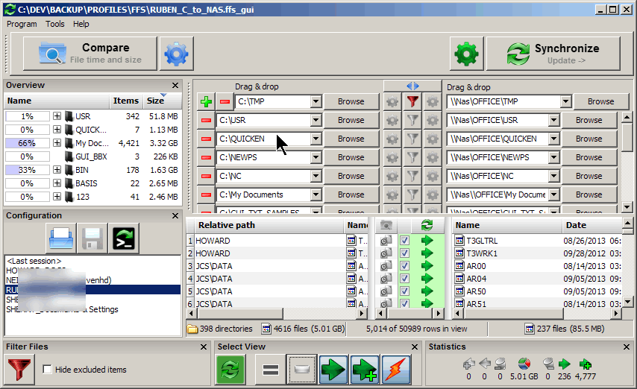
Task: Open comparison settings blue gear
Action: click(x=176, y=54)
